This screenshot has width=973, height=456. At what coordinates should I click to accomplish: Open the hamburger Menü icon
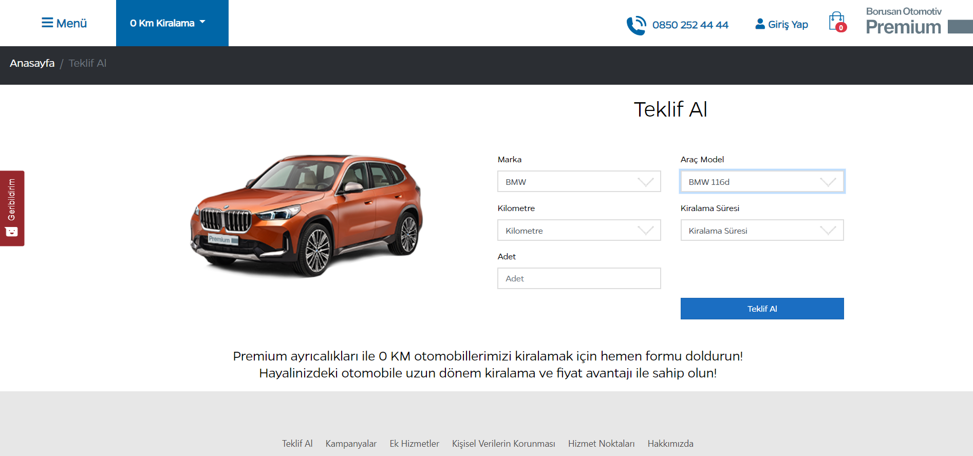click(x=47, y=23)
